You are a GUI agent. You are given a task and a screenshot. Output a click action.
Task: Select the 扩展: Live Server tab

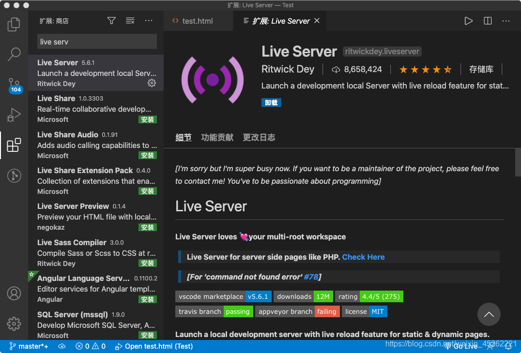tap(280, 21)
